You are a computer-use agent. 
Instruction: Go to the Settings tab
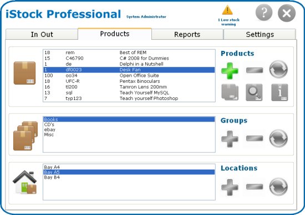point(260,34)
